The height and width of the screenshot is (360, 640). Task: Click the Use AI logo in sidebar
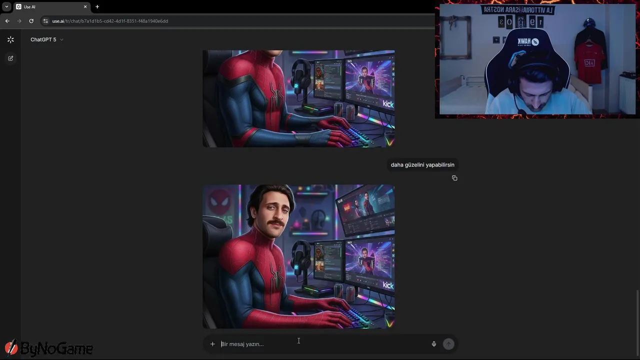coord(10,39)
